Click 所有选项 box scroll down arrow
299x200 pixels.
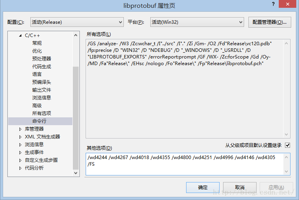pyautogui.click(x=286, y=134)
